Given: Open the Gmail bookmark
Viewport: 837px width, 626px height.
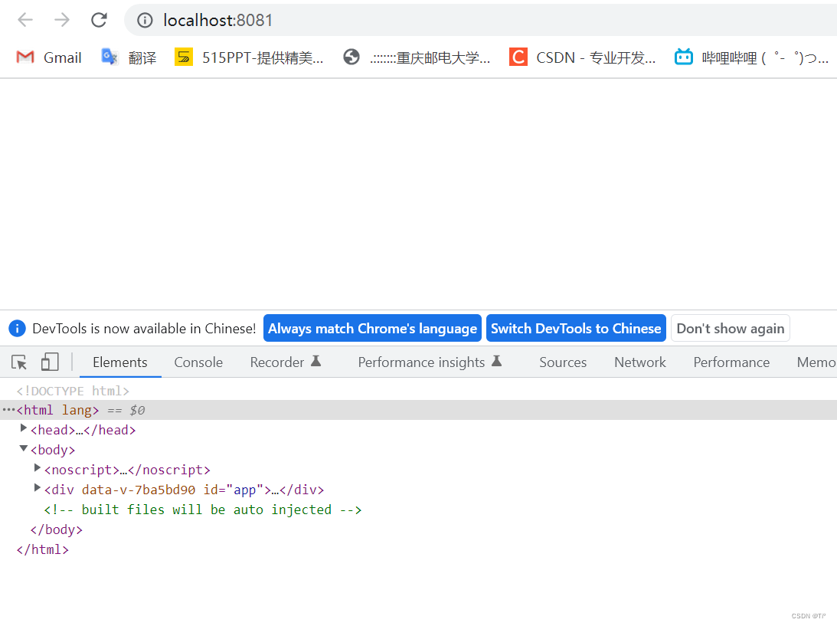Looking at the screenshot, I should coord(47,57).
